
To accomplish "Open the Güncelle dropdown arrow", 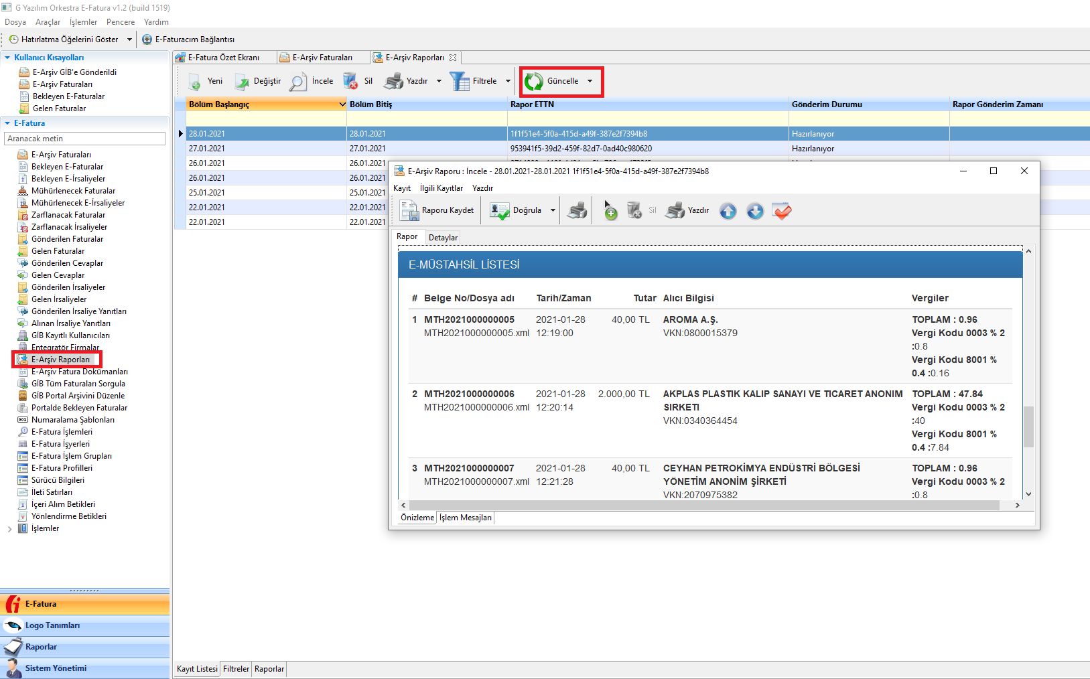I will 590,82.
